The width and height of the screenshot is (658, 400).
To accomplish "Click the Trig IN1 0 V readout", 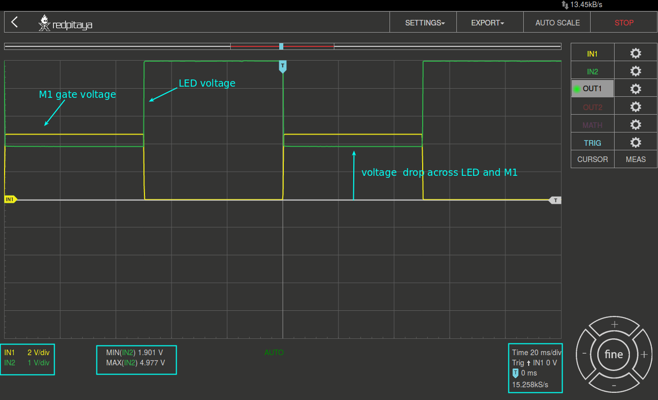I will click(x=534, y=363).
